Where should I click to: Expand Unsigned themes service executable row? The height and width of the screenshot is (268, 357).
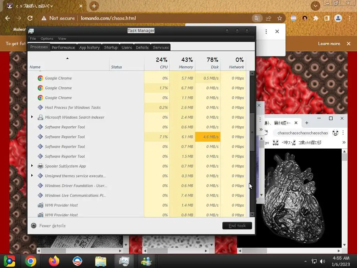[32, 176]
